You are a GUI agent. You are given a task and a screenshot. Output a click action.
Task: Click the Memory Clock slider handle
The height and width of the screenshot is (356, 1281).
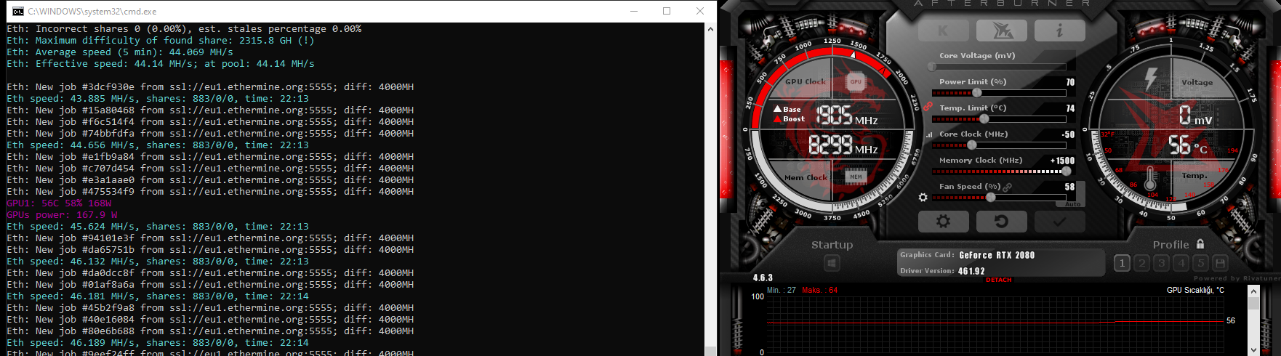point(1067,171)
